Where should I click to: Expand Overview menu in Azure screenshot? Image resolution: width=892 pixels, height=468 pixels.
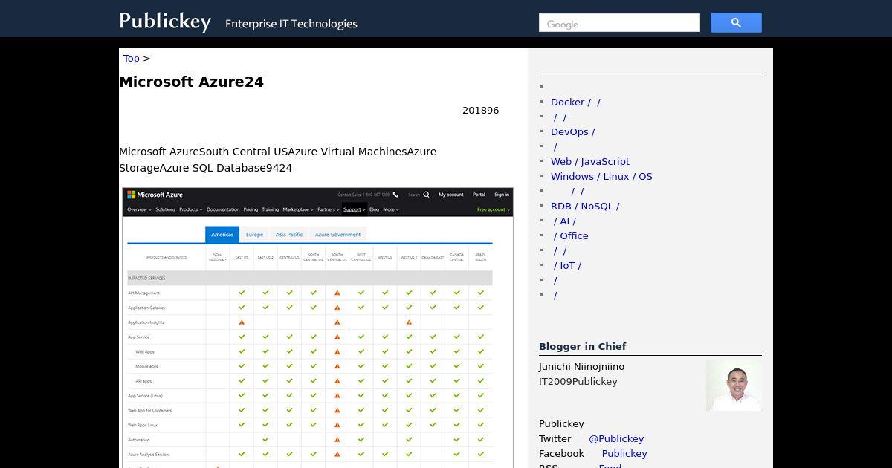(x=139, y=209)
